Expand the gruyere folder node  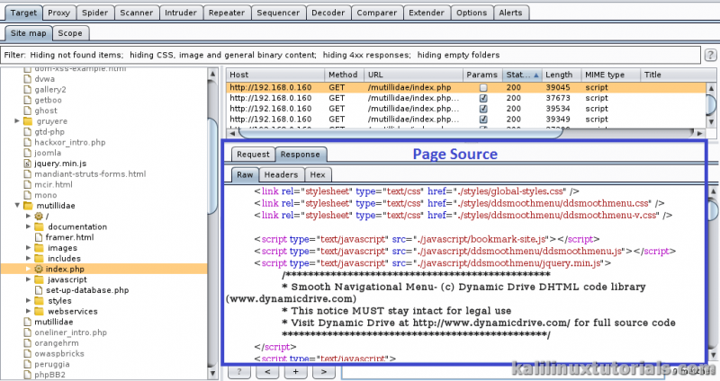click(x=17, y=120)
